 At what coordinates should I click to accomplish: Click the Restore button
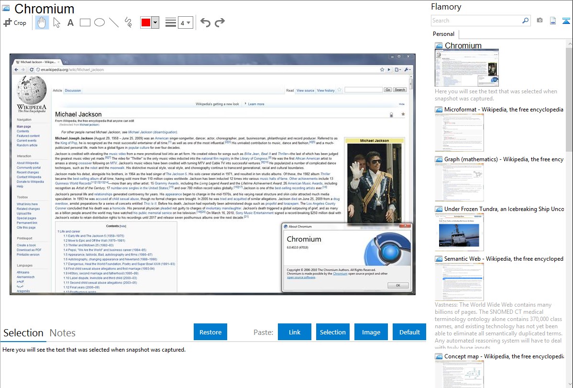coord(210,332)
